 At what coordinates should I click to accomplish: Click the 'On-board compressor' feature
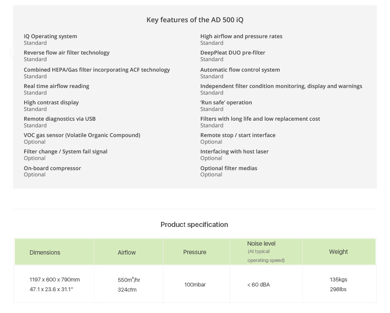(x=52, y=168)
